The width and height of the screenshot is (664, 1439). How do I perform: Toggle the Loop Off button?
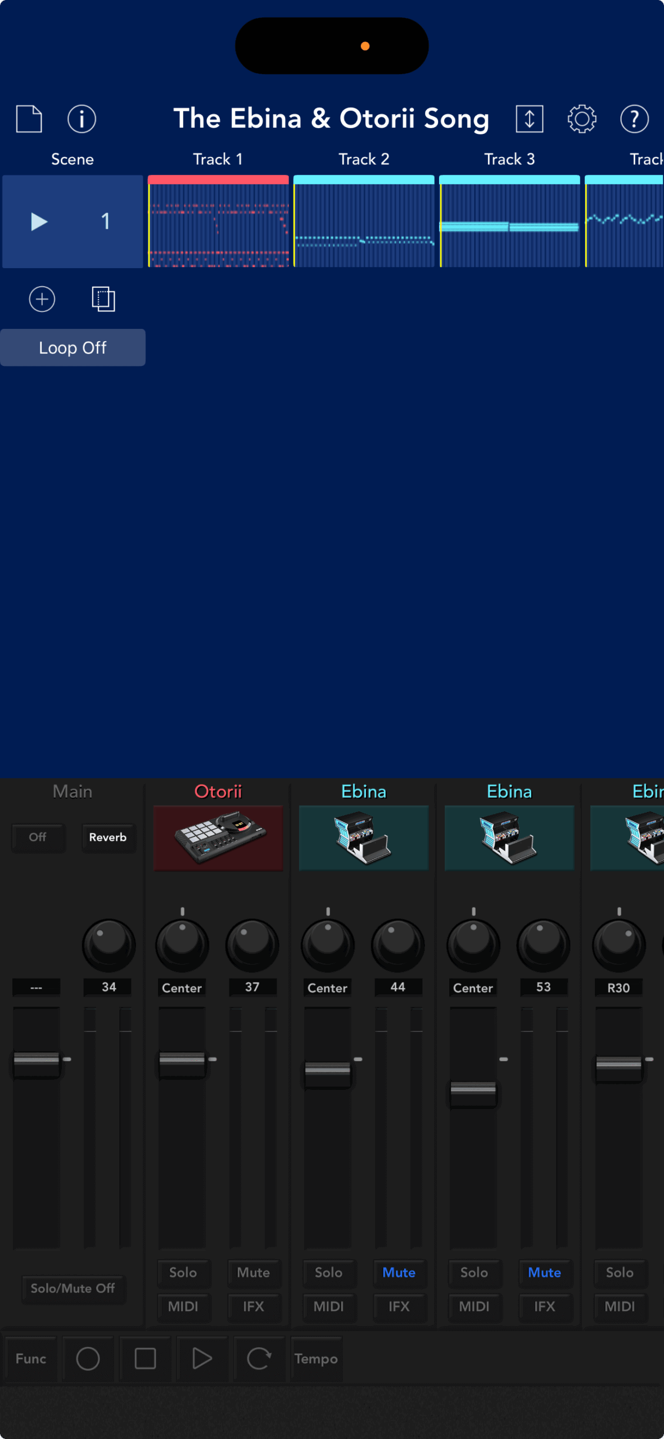pos(73,348)
